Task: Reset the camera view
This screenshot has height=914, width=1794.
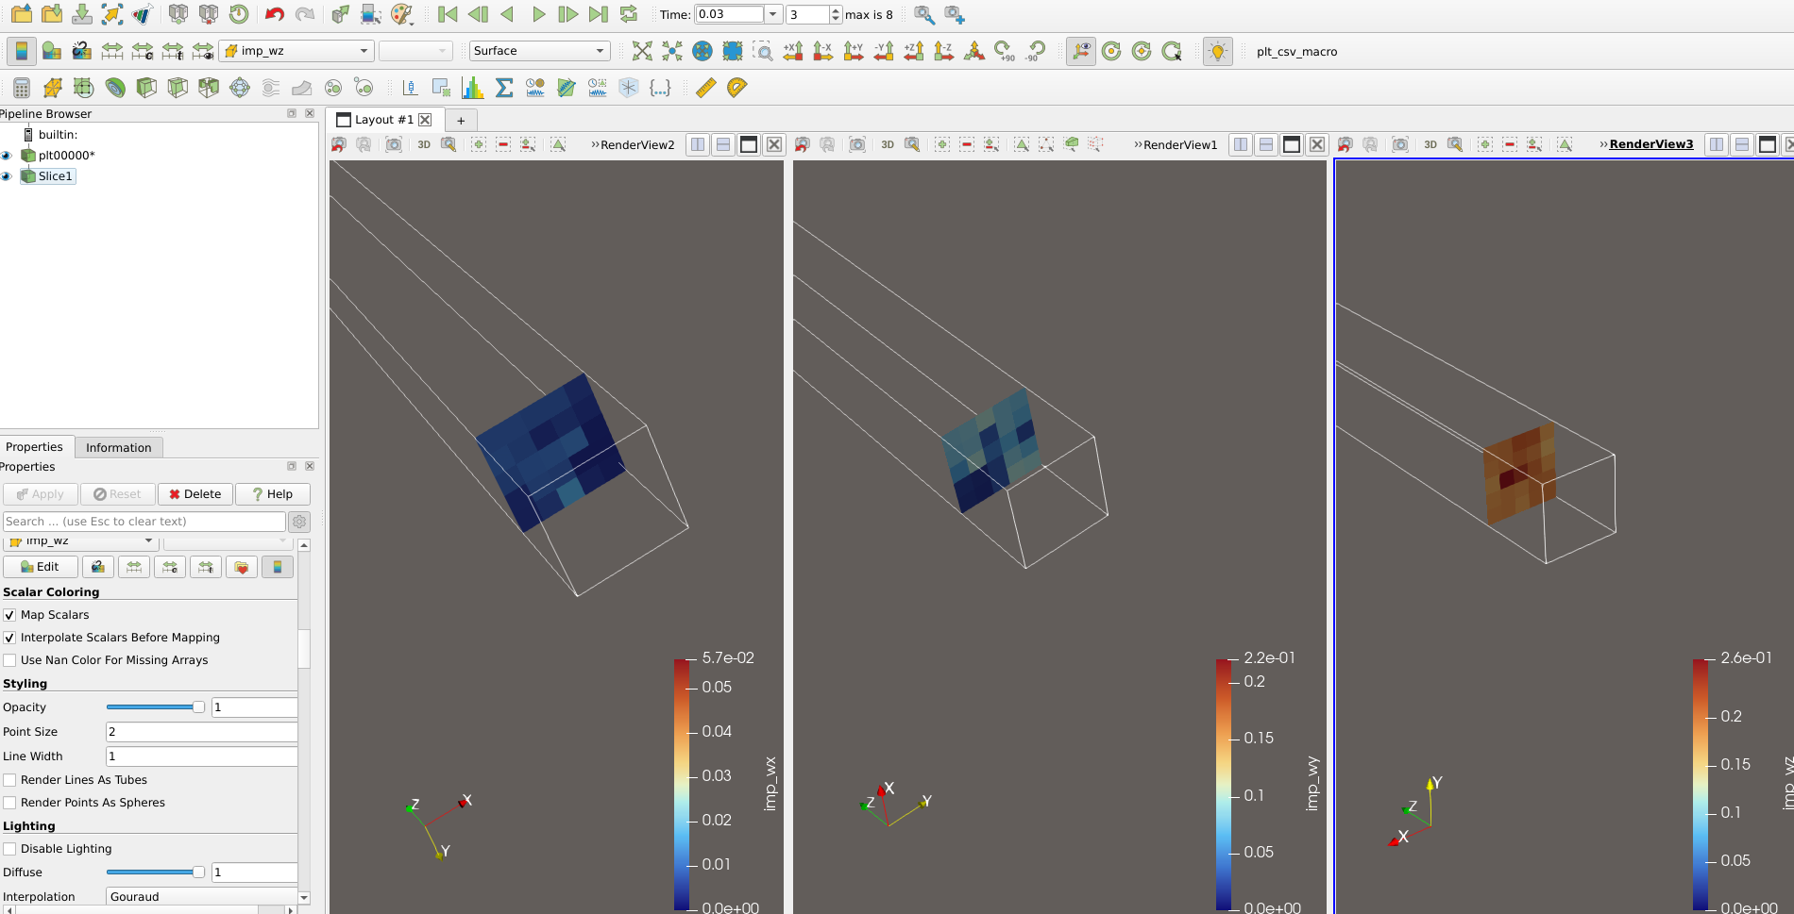Action: point(642,51)
